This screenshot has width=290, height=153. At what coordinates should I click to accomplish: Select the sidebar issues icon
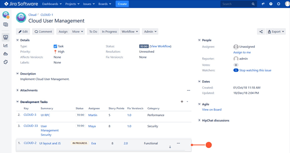coord(6,37)
